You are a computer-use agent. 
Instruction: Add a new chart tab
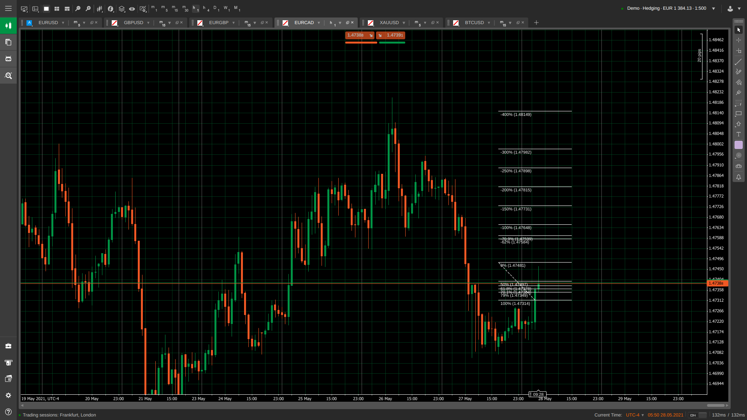pyautogui.click(x=536, y=23)
